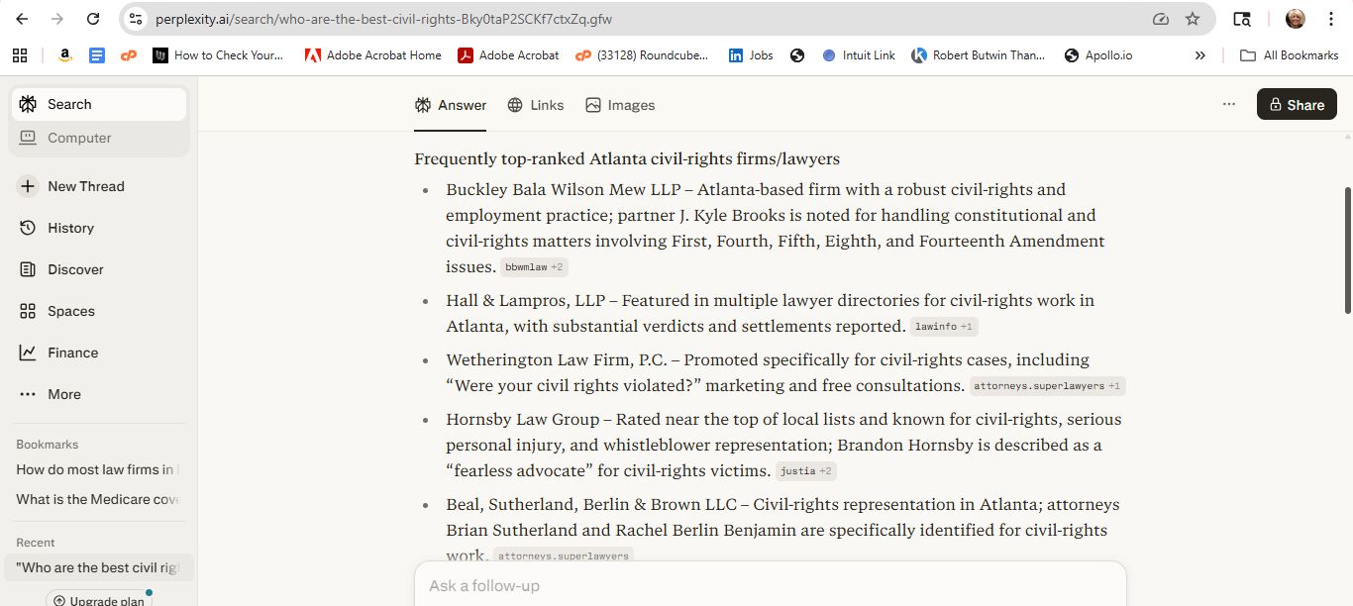Open the Chrome profile avatar

pyautogui.click(x=1296, y=19)
